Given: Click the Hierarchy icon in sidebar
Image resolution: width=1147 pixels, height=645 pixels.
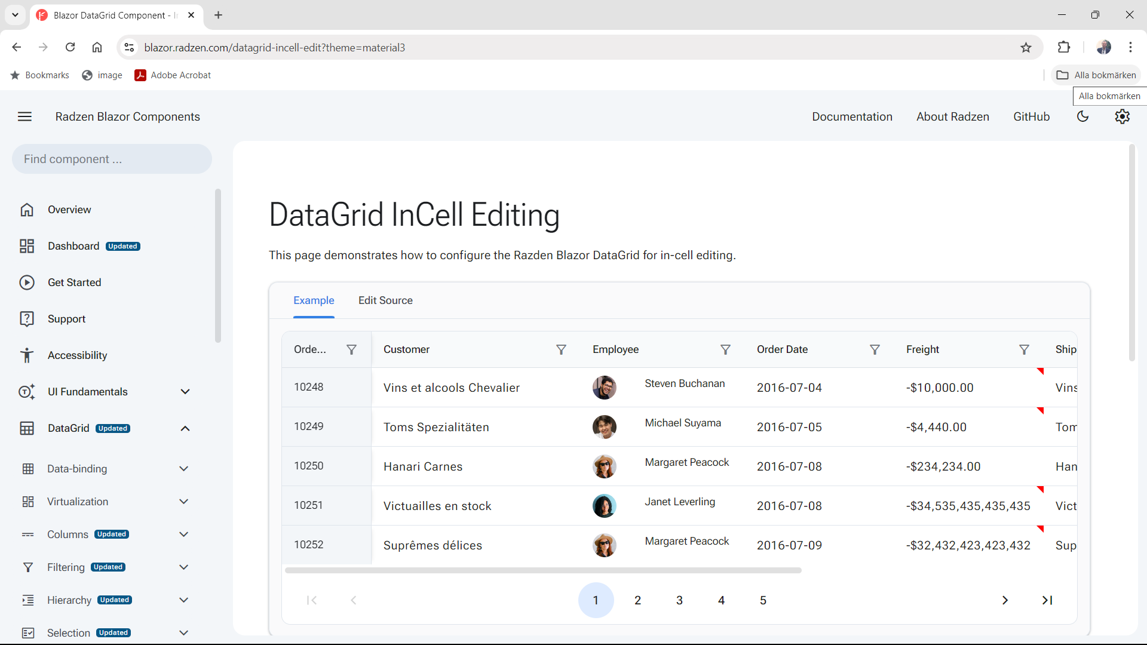Looking at the screenshot, I should (28, 600).
